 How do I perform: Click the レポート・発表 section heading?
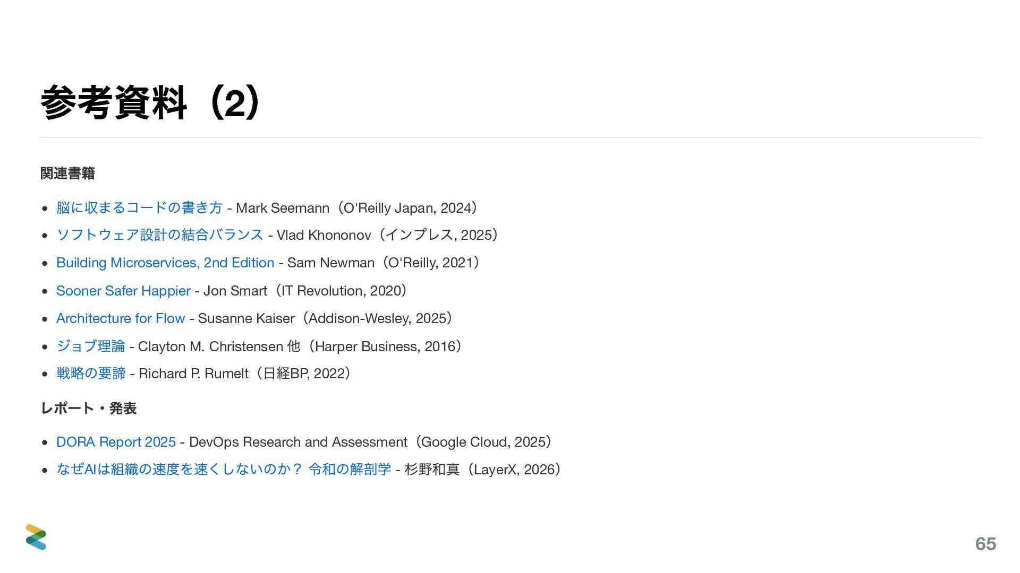point(89,408)
